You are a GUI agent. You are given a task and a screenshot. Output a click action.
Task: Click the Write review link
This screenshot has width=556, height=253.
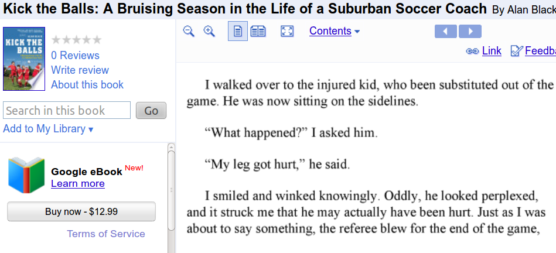tap(80, 70)
